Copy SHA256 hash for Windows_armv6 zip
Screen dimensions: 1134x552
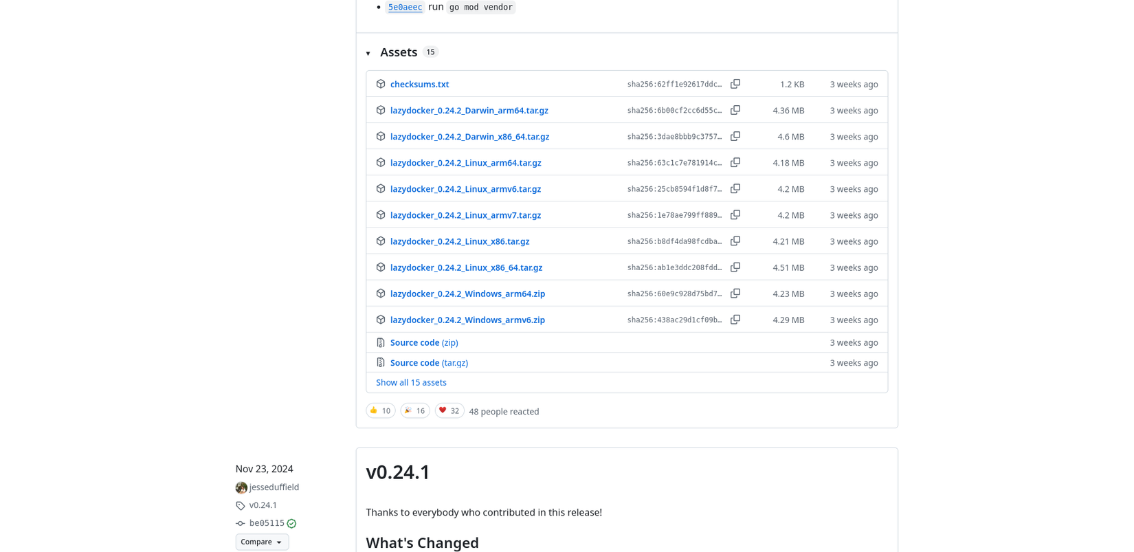[735, 320]
